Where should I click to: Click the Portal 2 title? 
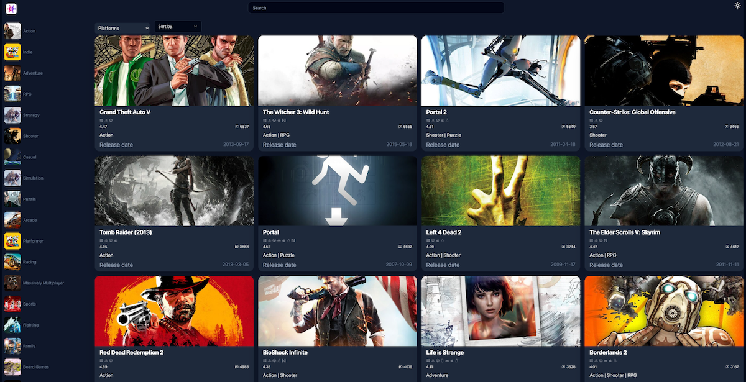pyautogui.click(x=436, y=112)
